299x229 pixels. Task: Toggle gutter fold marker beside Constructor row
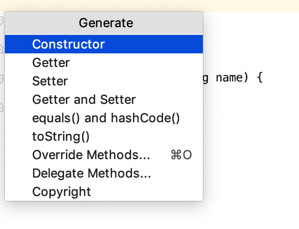[x=1, y=48]
